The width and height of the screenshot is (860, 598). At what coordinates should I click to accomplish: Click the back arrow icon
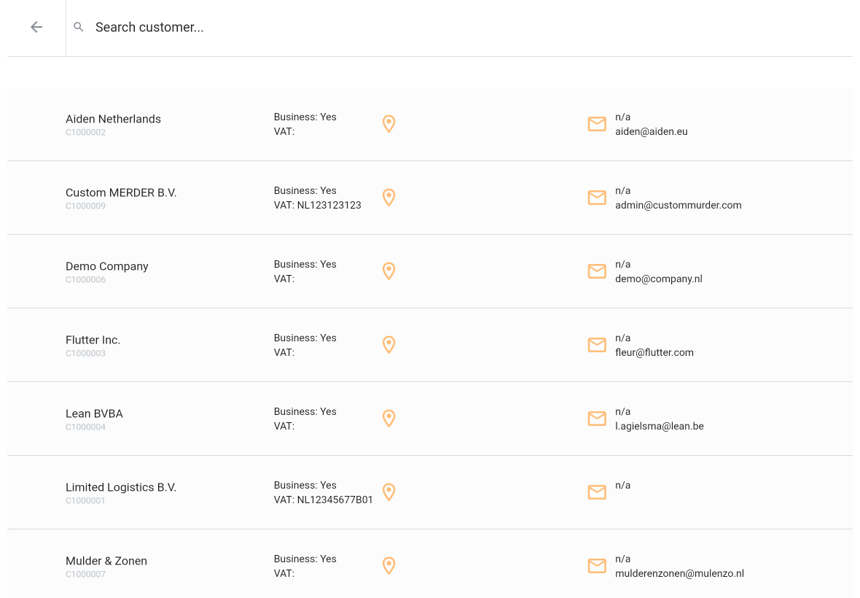pos(36,27)
